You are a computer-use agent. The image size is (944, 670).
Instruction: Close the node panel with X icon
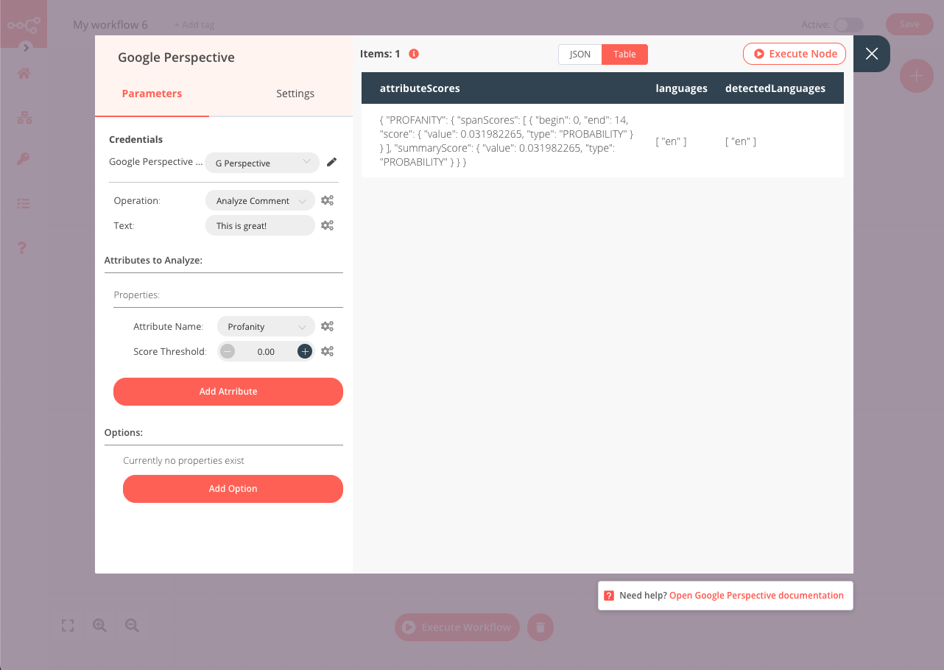871,54
